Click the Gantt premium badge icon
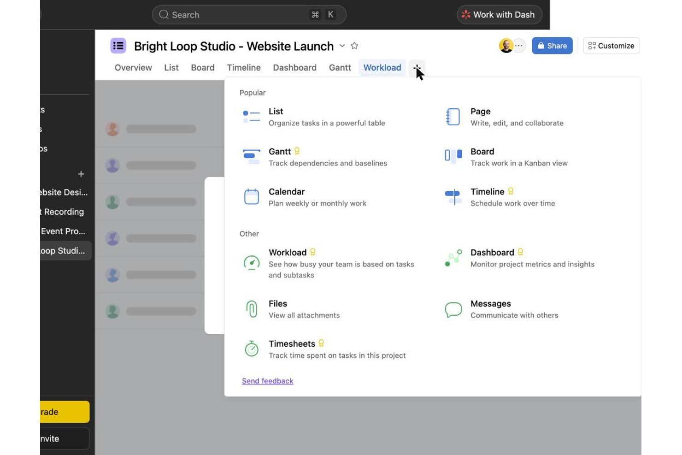 pyautogui.click(x=297, y=151)
